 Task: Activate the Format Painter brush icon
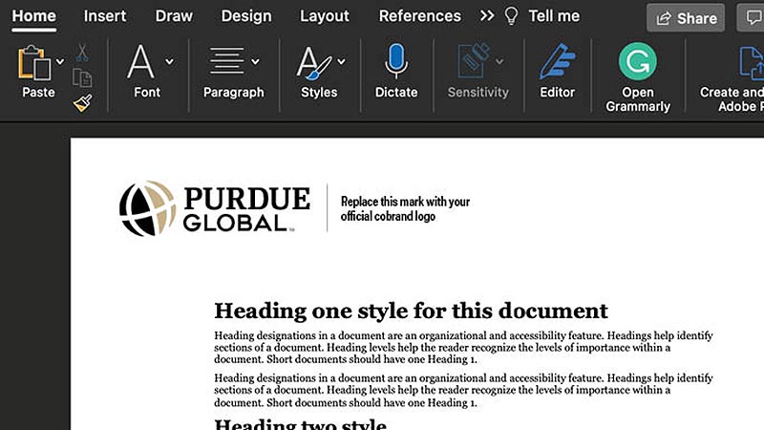tap(83, 103)
